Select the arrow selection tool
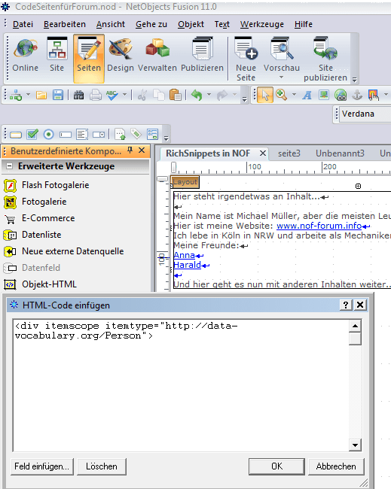The width and height of the screenshot is (391, 489). pyautogui.click(x=265, y=95)
